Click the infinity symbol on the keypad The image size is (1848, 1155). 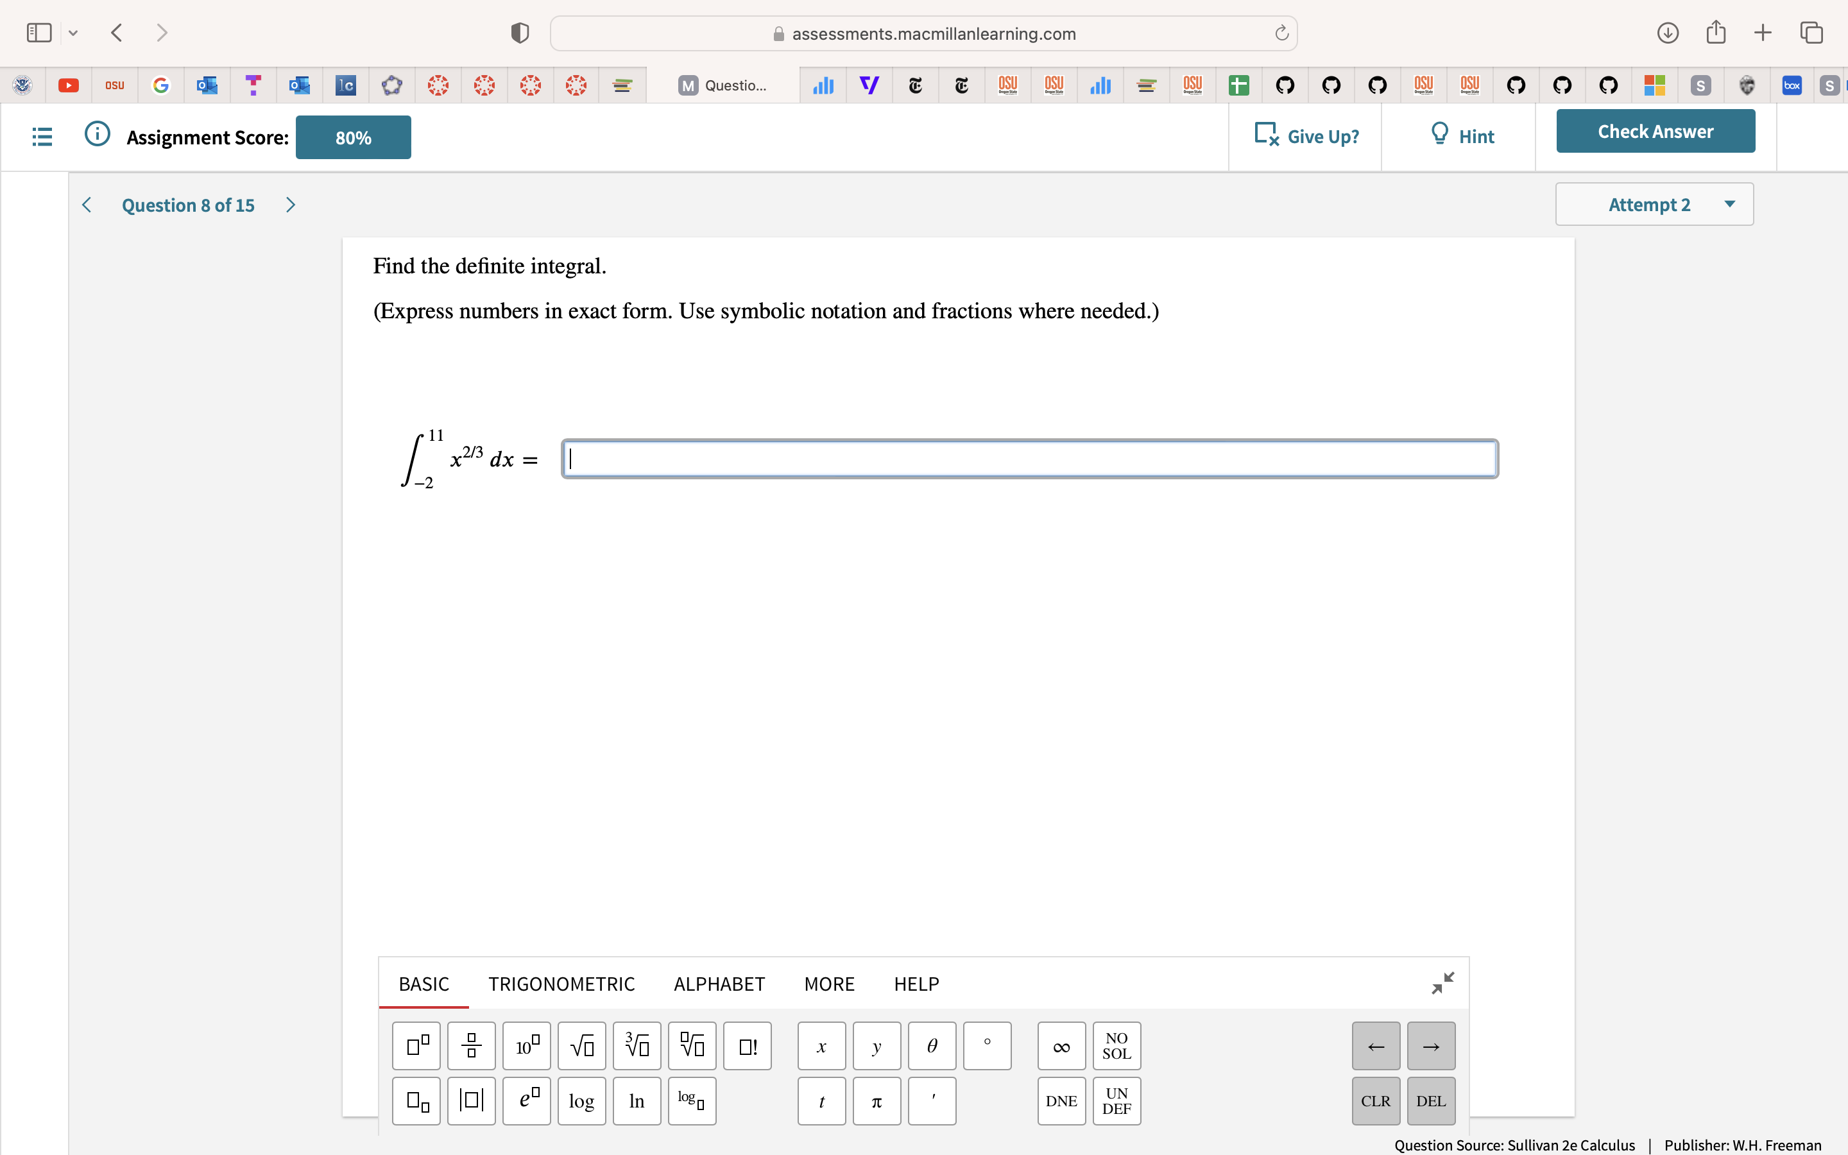coord(1061,1045)
